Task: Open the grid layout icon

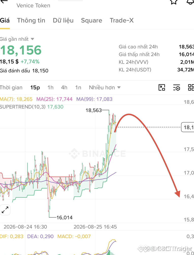Action: point(191,87)
